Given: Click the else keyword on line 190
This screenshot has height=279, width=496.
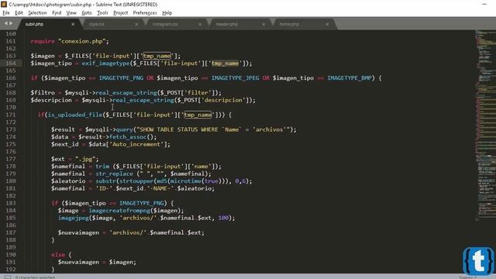Looking at the screenshot, I should (x=58, y=255).
